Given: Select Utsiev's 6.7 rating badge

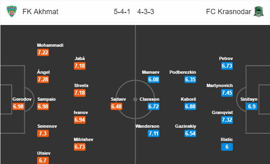Looking at the screenshot, I should (43, 160).
